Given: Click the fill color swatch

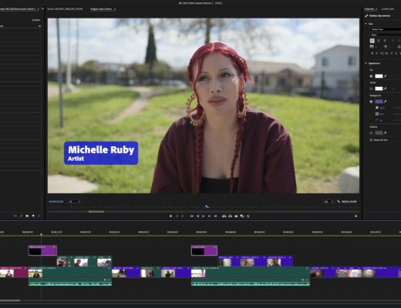Looking at the screenshot, I should 379,76.
